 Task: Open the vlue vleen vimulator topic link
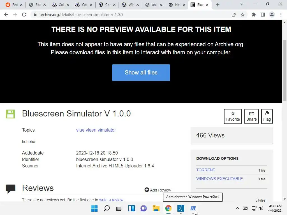[96, 130]
